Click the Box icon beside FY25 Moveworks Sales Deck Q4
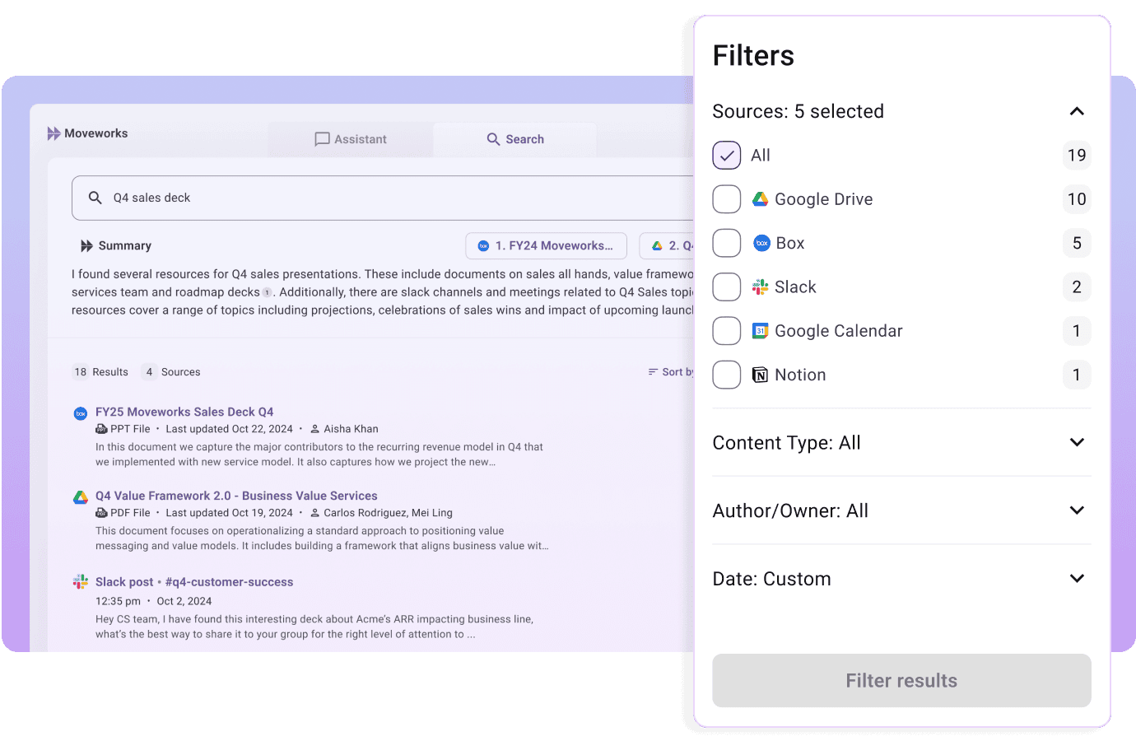 pyautogui.click(x=80, y=413)
